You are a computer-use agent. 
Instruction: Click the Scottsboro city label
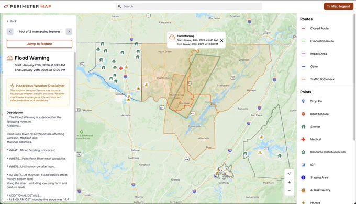click(x=222, y=86)
